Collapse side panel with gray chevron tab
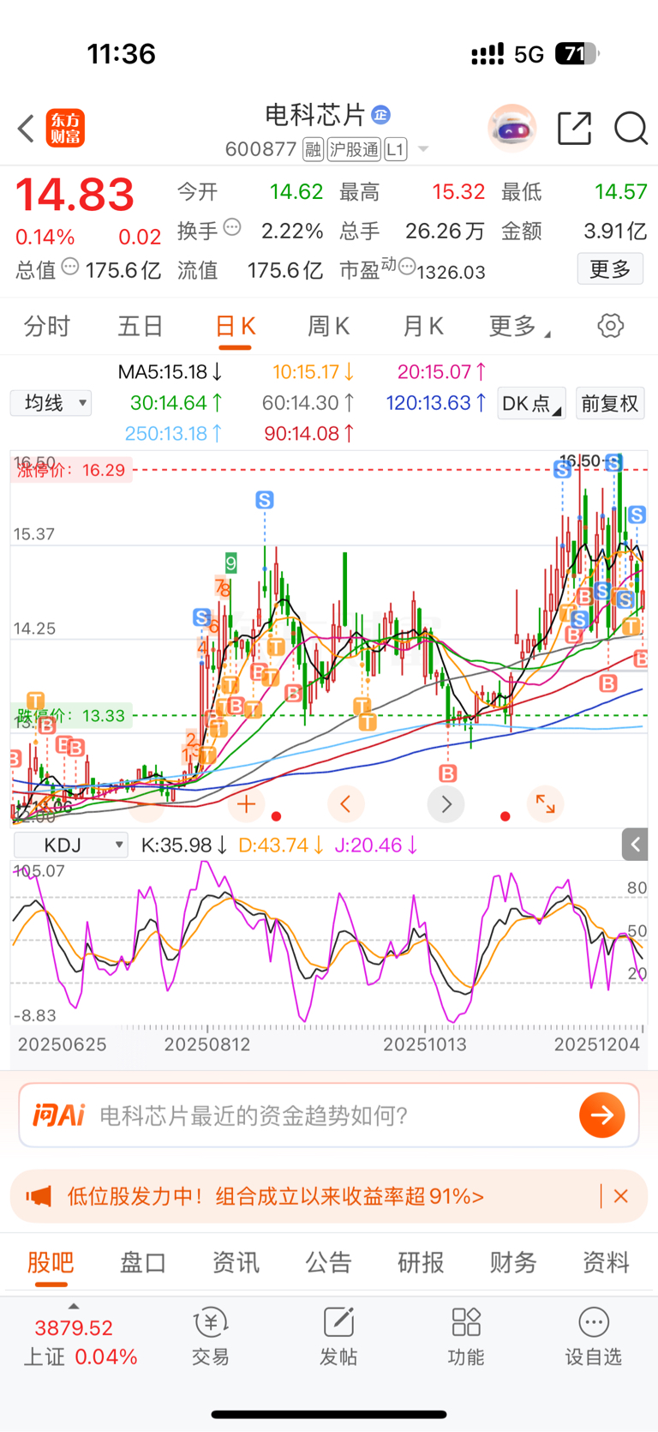This screenshot has width=658, height=1432. 635,845
